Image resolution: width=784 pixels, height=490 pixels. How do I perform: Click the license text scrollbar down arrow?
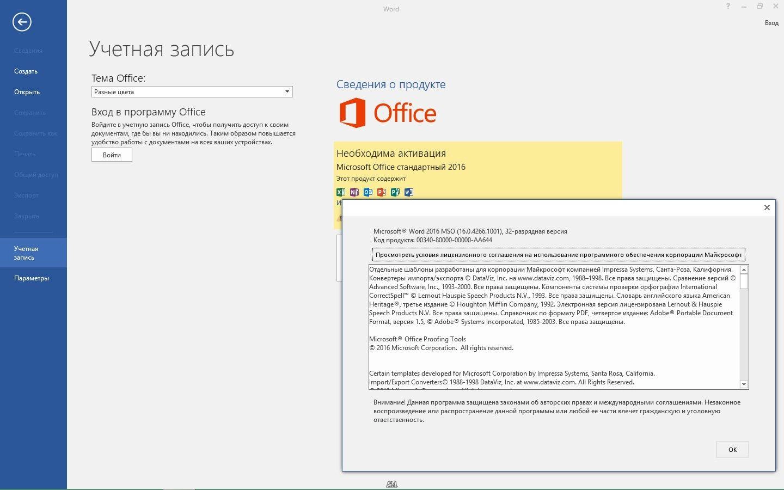coord(744,384)
